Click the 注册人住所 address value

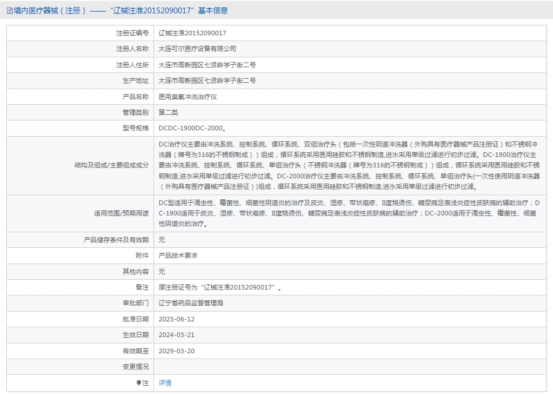[207, 65]
